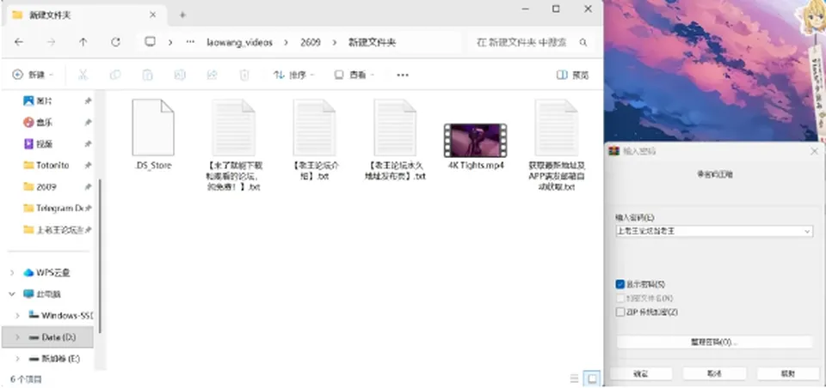826x388 pixels.
Task: Refresh the current folder view
Action: 116,43
